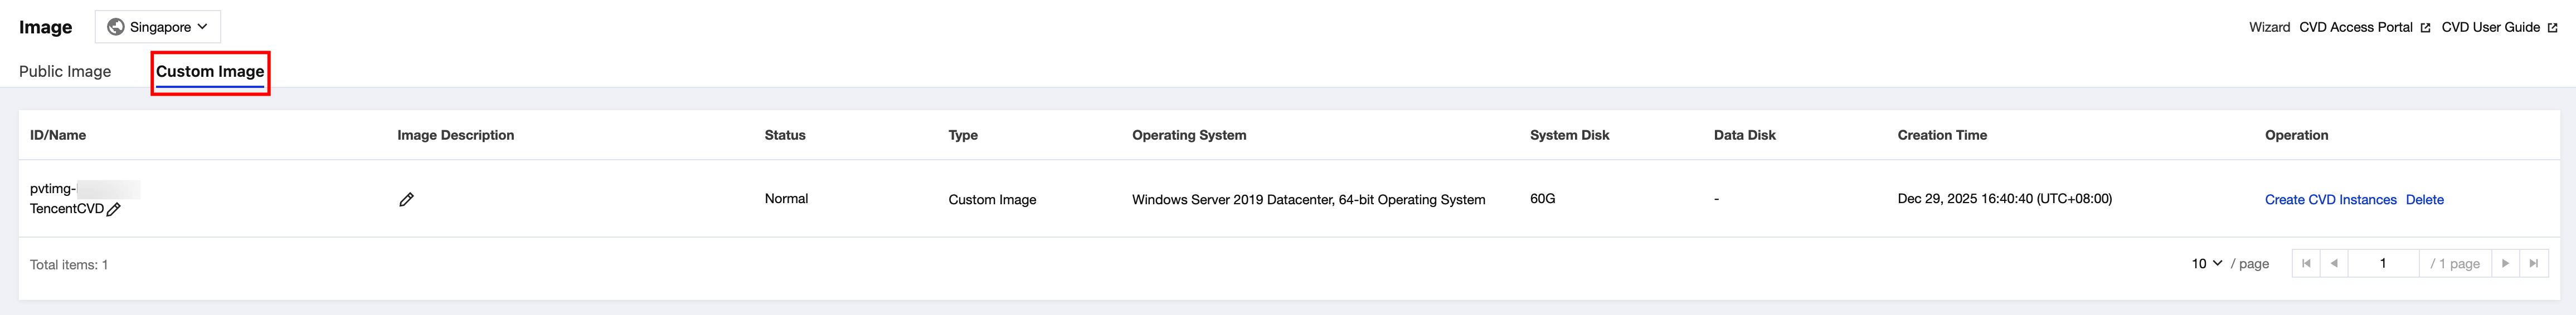
Task: Click external-link icon next to CVD User Guide
Action: (2552, 28)
